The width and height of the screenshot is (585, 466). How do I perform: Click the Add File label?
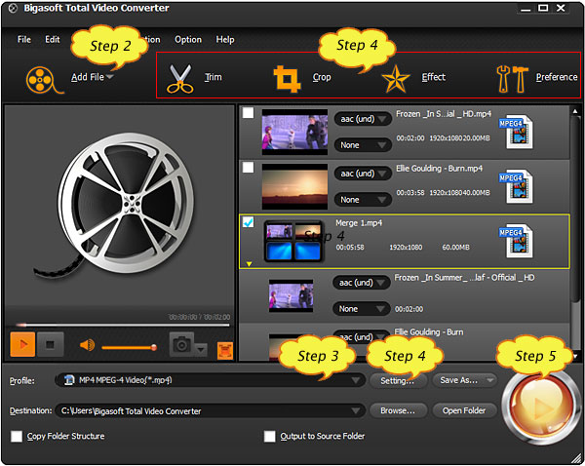tap(88, 77)
